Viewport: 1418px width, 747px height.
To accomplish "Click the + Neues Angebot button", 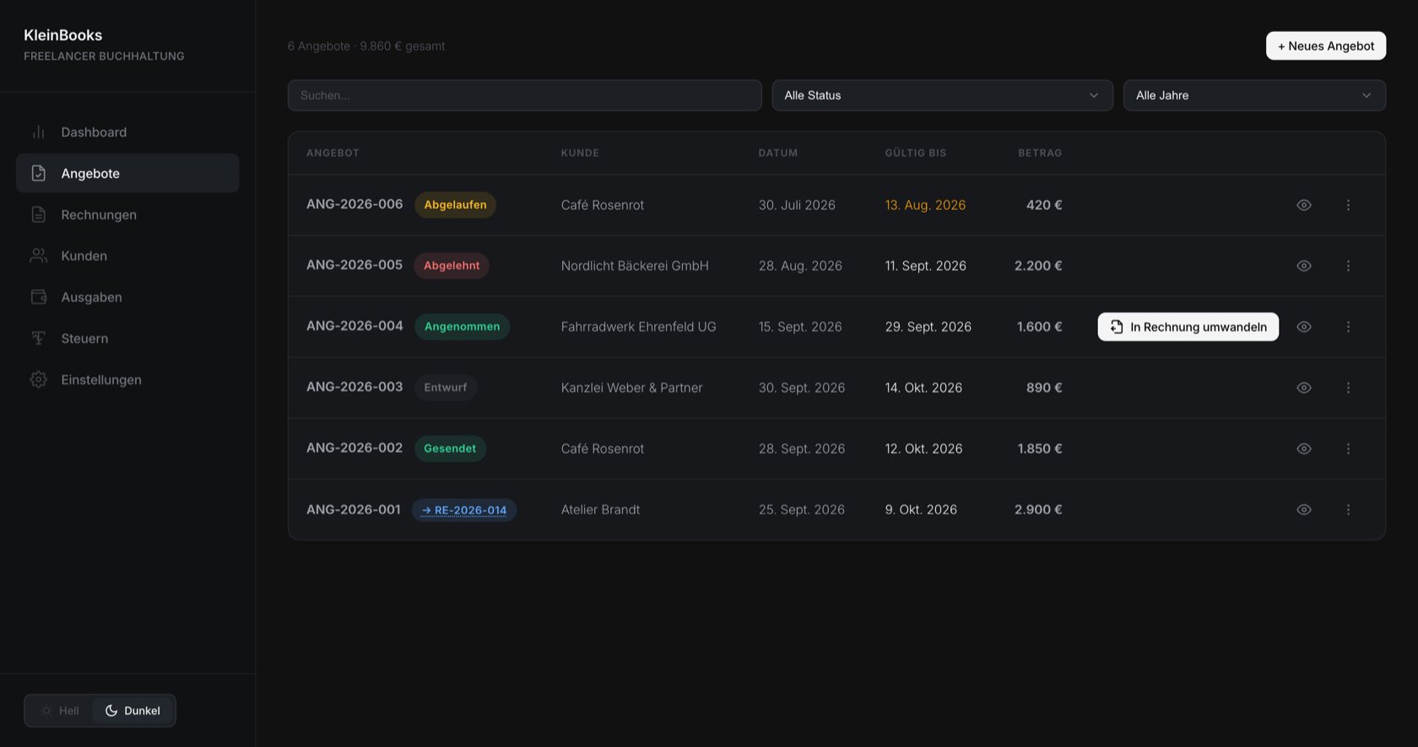I will (1326, 46).
